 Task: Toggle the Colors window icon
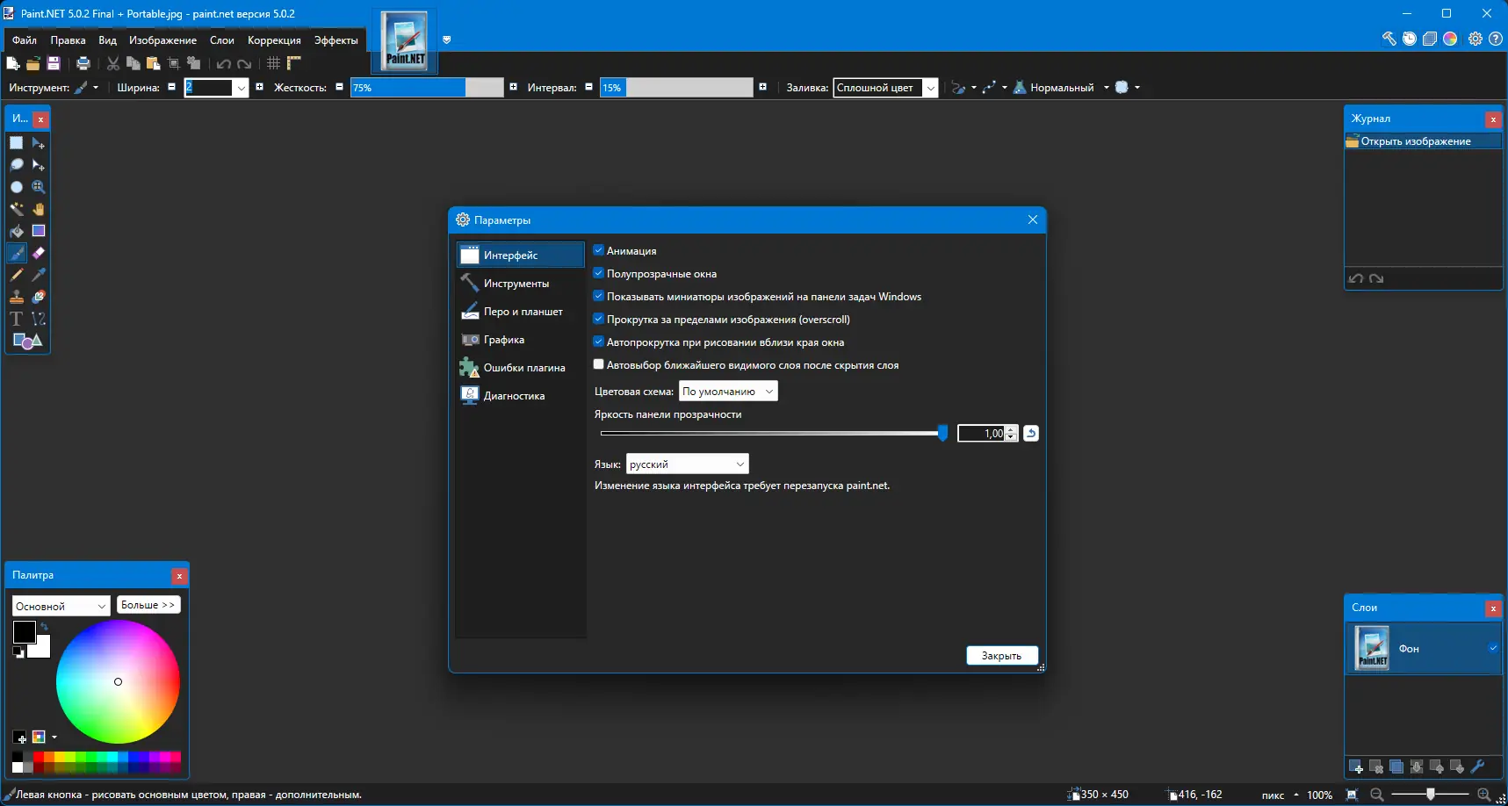tap(1450, 39)
